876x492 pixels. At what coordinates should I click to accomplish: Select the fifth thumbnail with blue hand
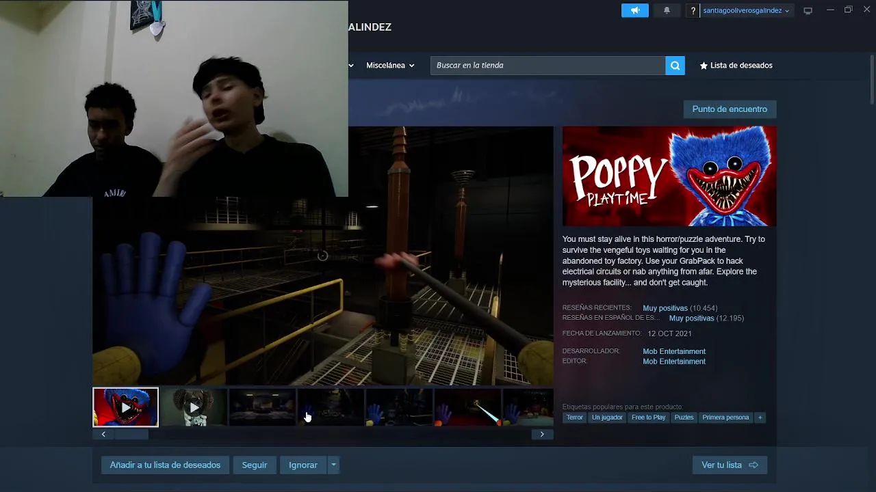click(399, 407)
